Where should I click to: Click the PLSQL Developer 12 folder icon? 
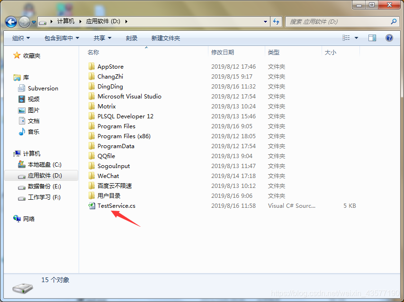(x=91, y=116)
